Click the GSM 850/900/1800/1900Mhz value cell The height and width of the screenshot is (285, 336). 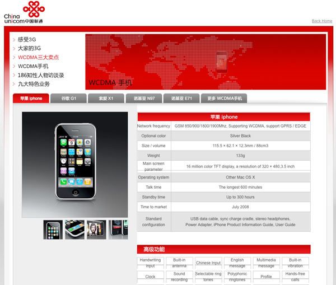(240, 126)
